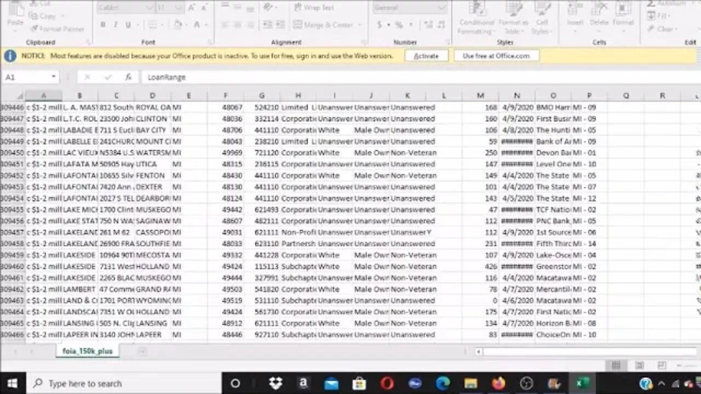The height and width of the screenshot is (394, 701).
Task: Apply Italic formatting
Action: (115, 25)
